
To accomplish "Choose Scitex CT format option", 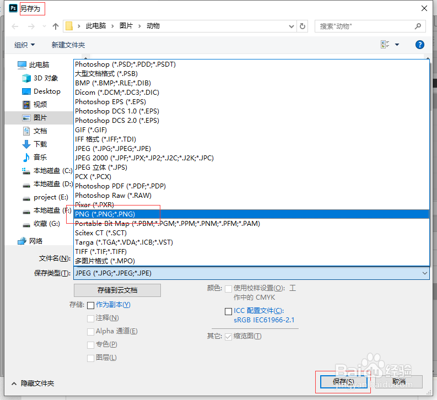I will [x=251, y=233].
